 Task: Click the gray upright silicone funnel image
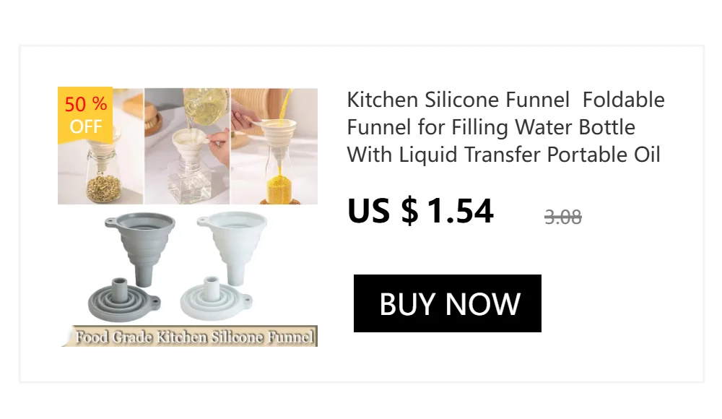(140, 248)
